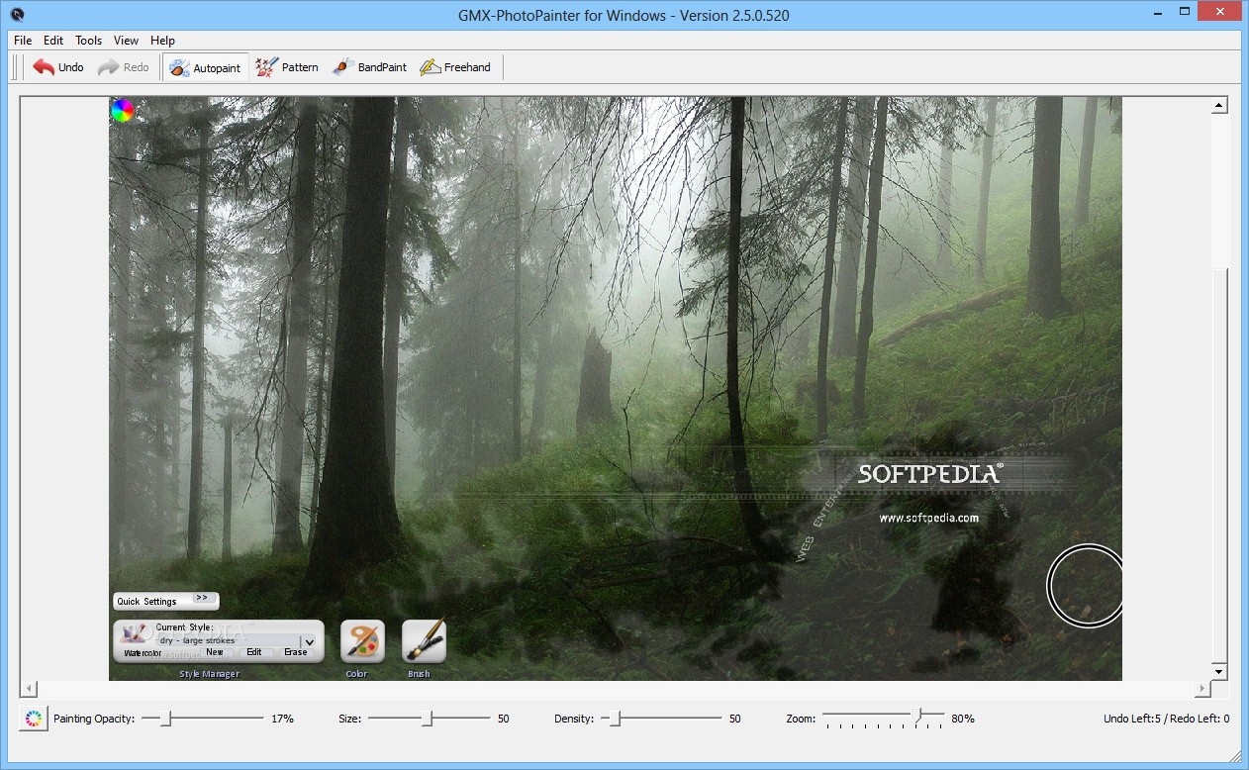Open the Current Style dropdown list
The image size is (1249, 770).
pyautogui.click(x=309, y=642)
